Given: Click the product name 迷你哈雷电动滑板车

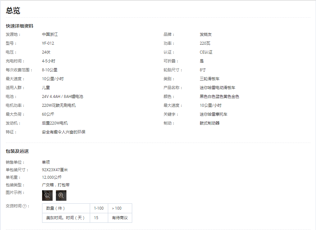Looking at the screenshot, I should pyautogui.click(x=217, y=88).
